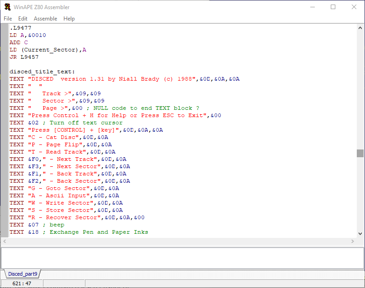The height and width of the screenshot is (288, 365).
Task: Open the File menu
Action: (8, 19)
